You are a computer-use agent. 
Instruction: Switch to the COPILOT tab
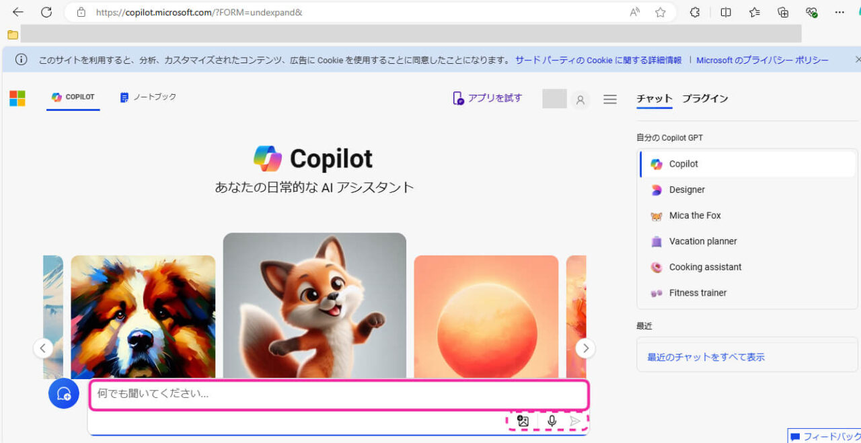pos(73,97)
